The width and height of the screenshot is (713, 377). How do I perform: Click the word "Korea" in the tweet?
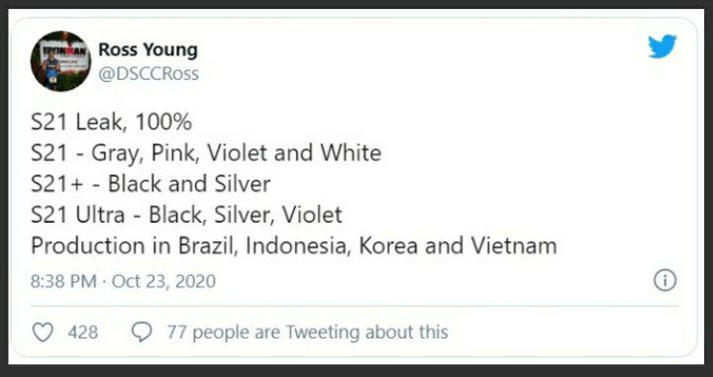pyautogui.click(x=388, y=245)
